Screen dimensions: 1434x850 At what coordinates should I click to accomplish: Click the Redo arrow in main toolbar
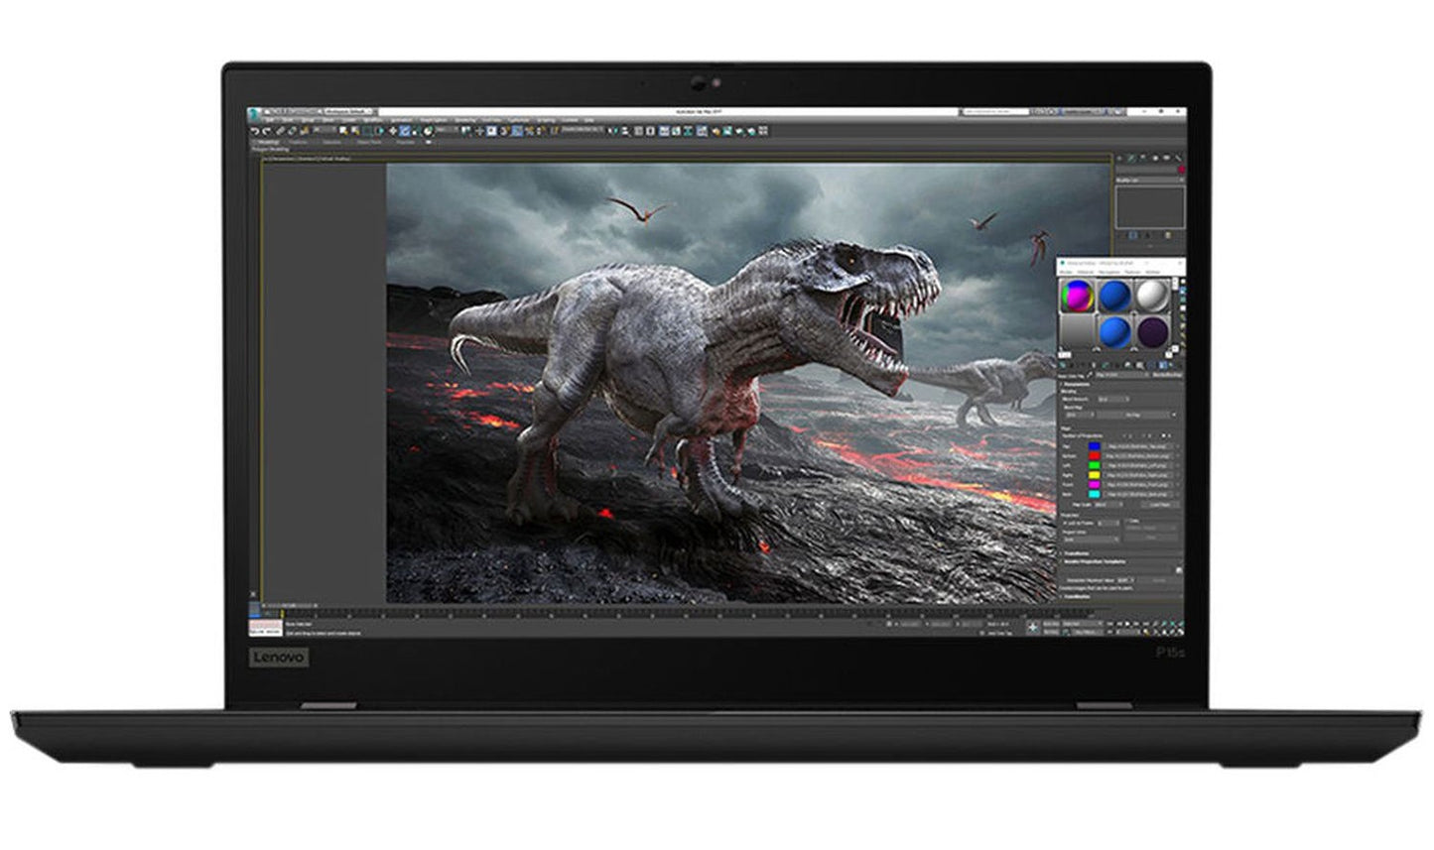coord(267,130)
